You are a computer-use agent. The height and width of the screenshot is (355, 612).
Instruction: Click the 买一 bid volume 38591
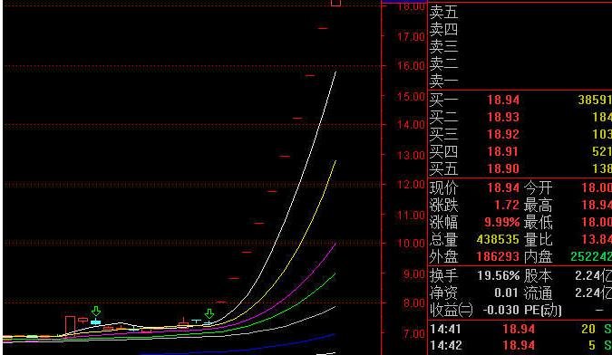(595, 100)
